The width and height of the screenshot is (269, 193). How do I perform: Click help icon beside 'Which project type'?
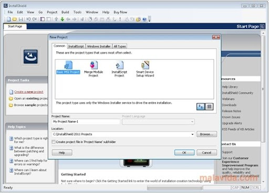(11, 138)
